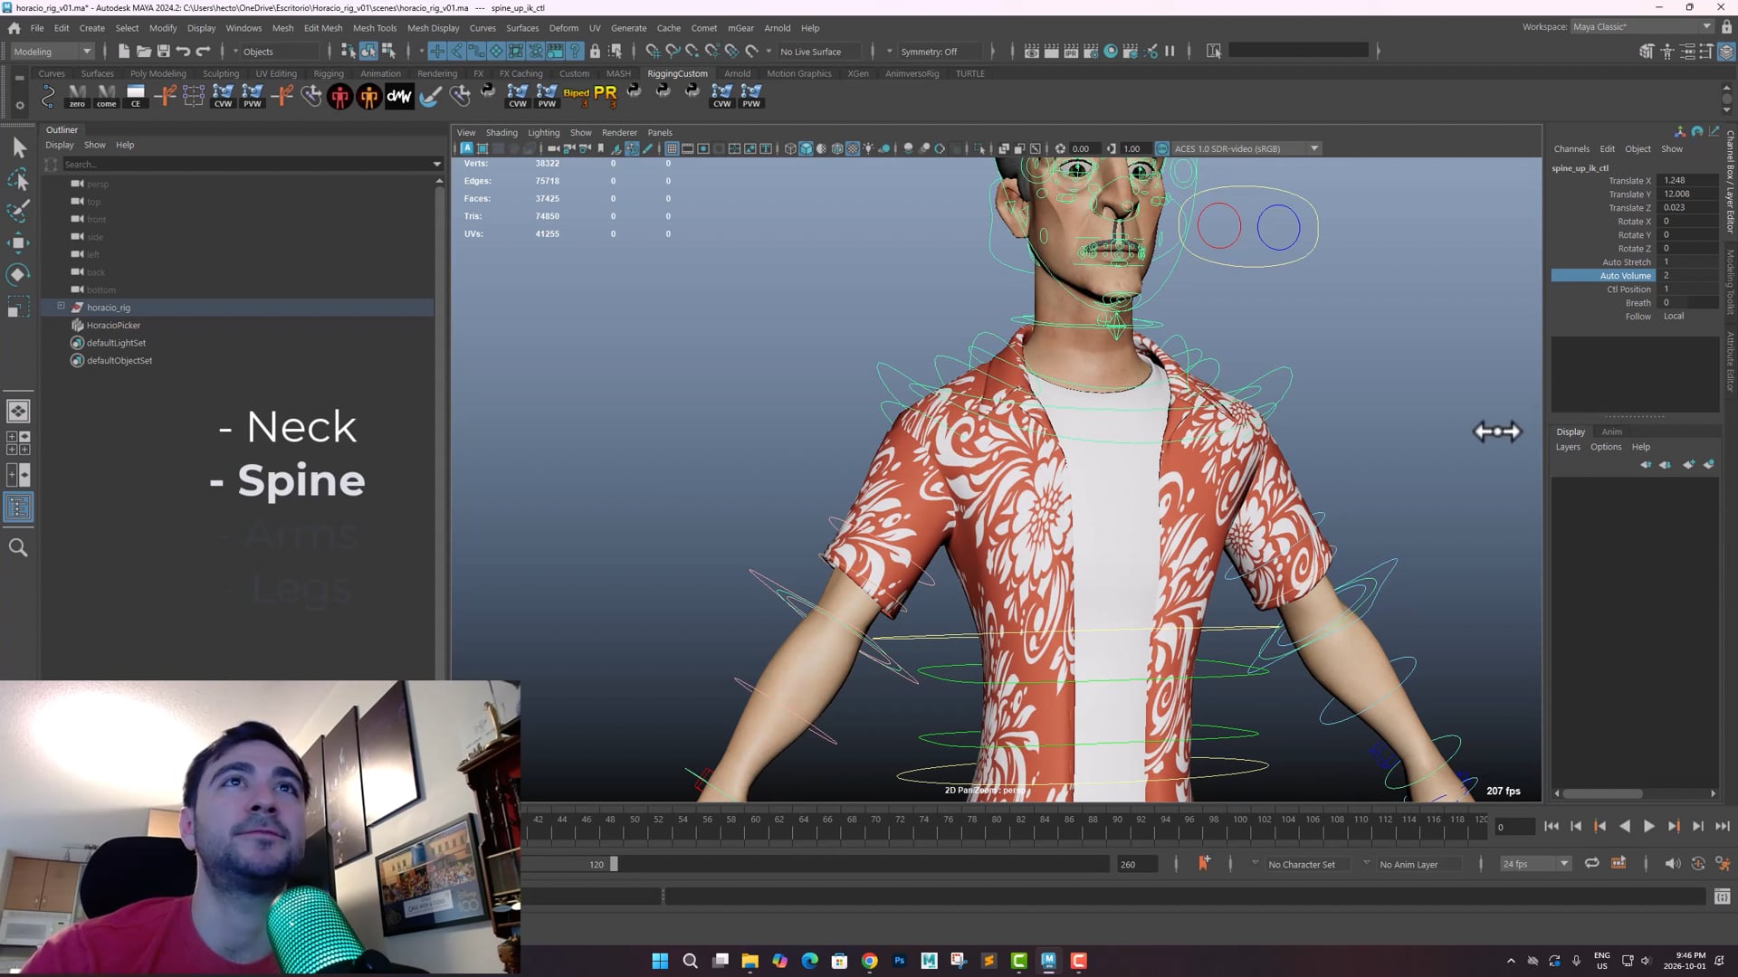Image resolution: width=1738 pixels, height=977 pixels.
Task: Toggle viewport textured checker icon
Action: click(853, 148)
